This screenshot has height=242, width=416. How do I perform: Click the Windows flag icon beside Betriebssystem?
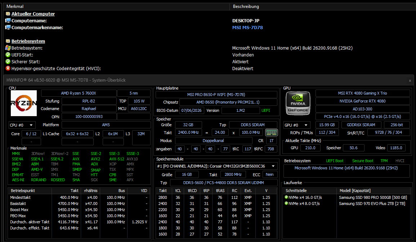click(x=8, y=48)
